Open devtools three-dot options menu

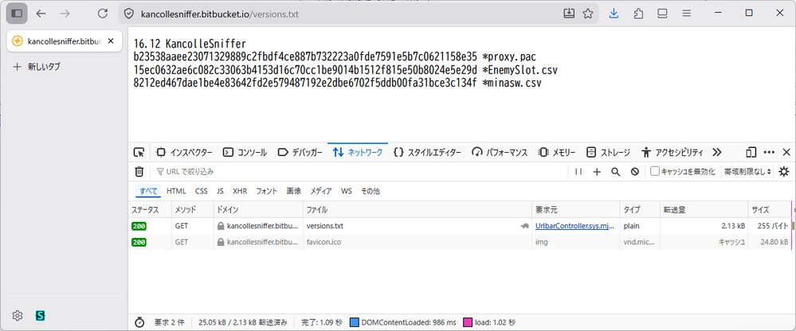pyautogui.click(x=769, y=152)
